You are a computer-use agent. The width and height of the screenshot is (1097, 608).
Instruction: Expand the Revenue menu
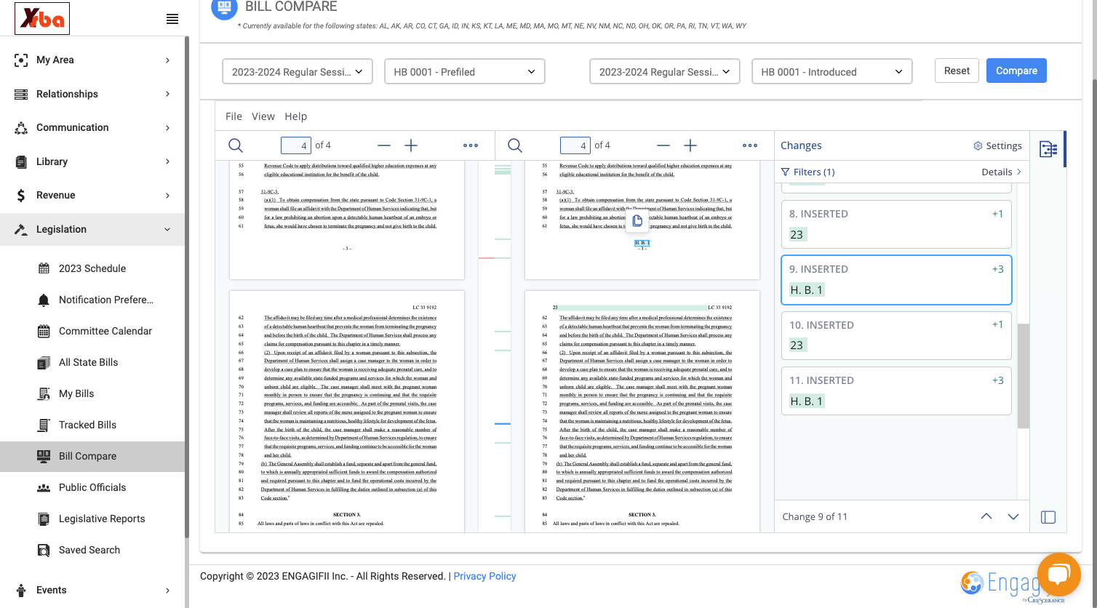[92, 195]
